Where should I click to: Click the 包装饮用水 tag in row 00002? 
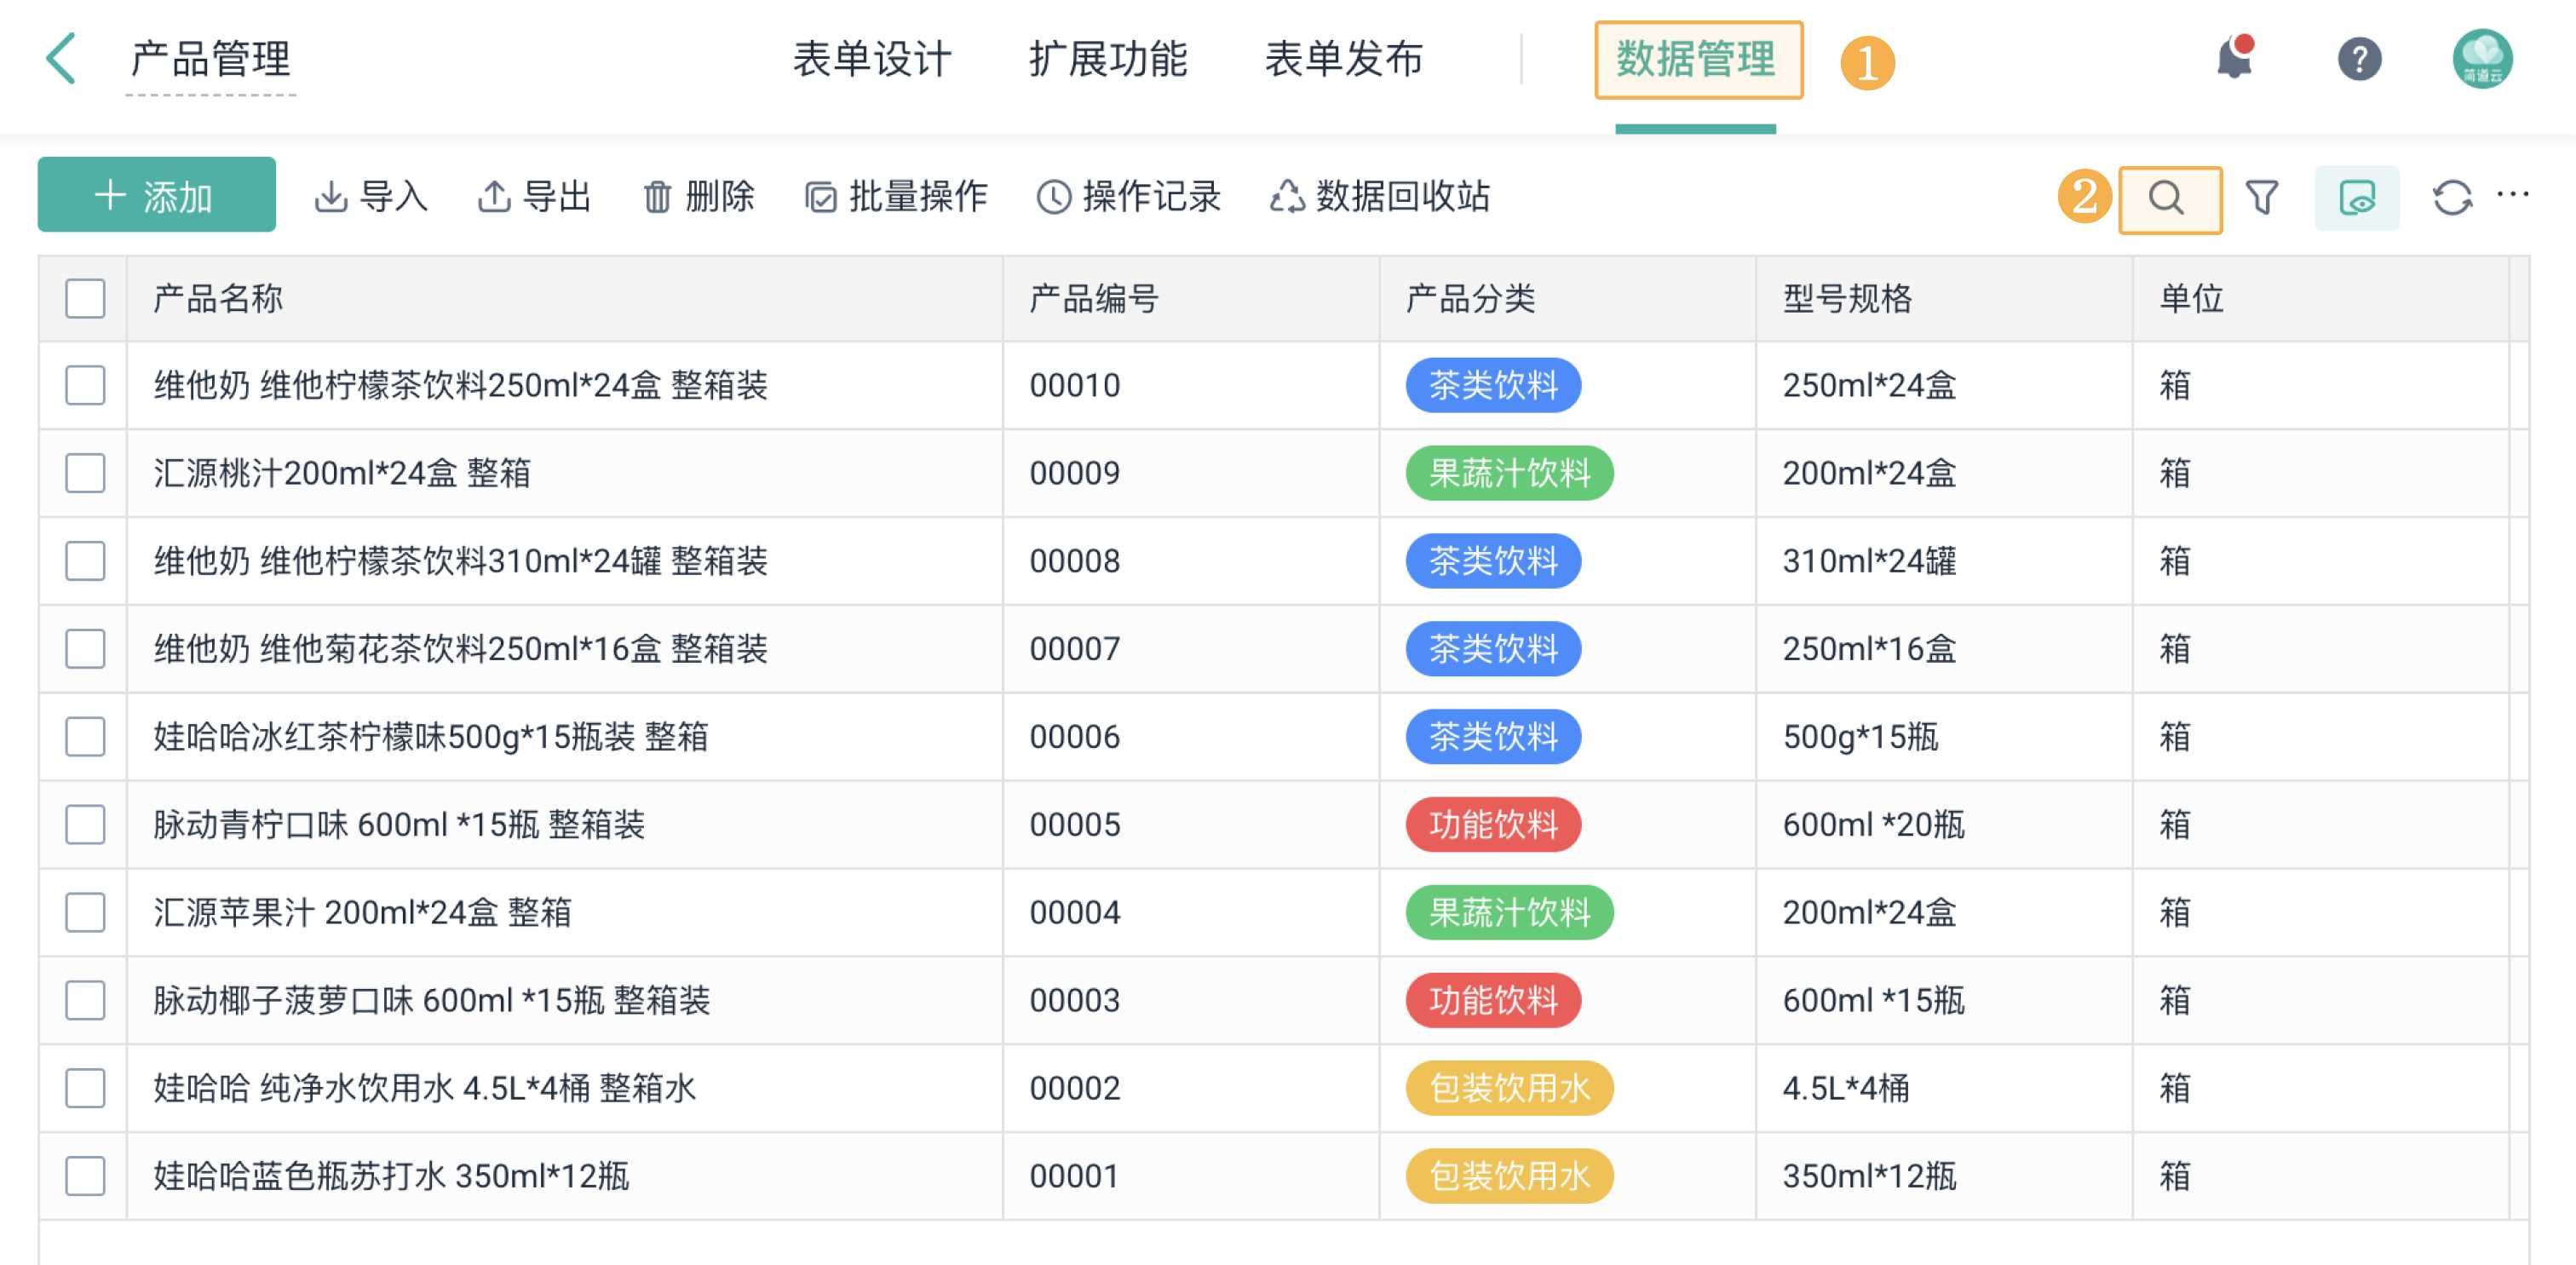pos(1509,1088)
